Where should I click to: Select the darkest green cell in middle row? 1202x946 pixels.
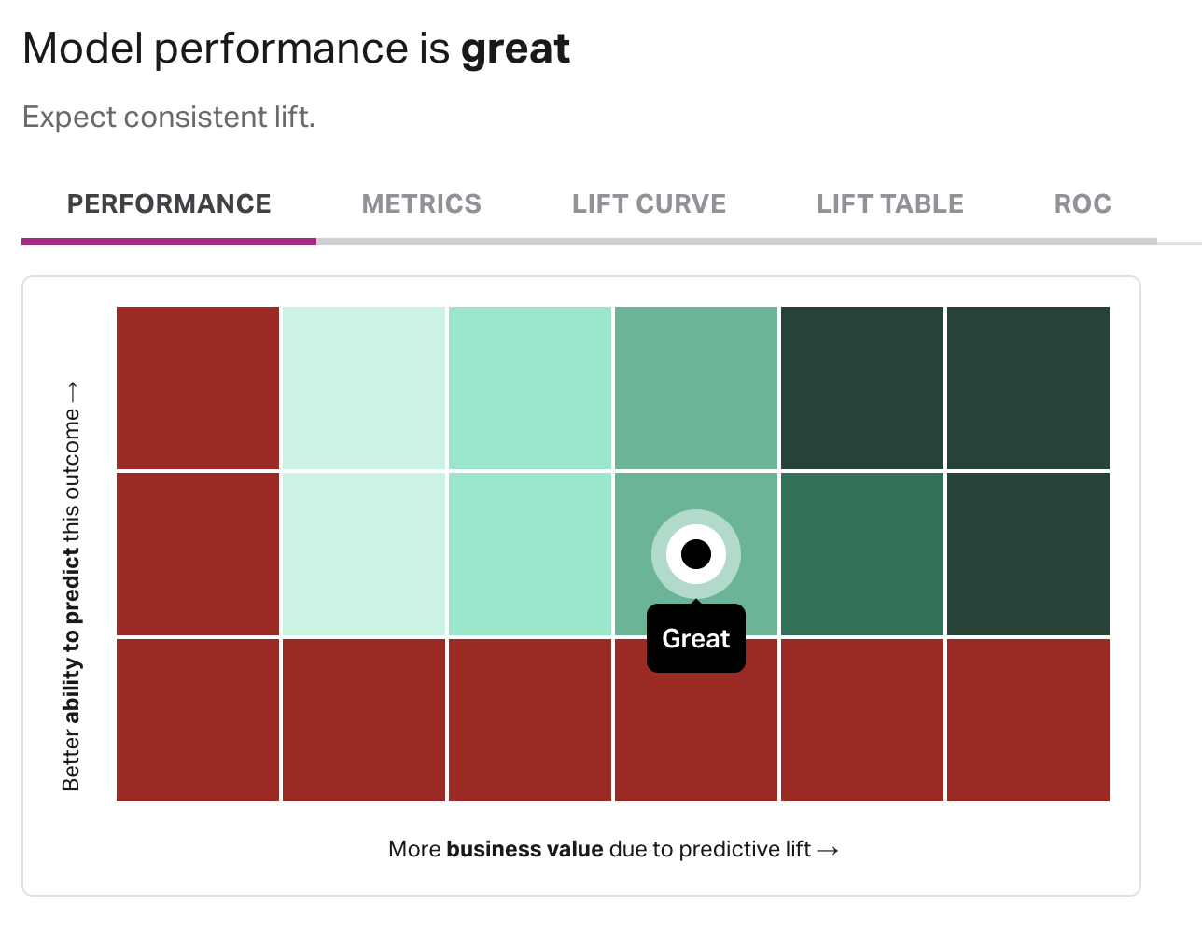click(1028, 554)
